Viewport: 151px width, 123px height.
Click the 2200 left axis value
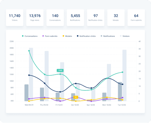[x=12, y=42]
